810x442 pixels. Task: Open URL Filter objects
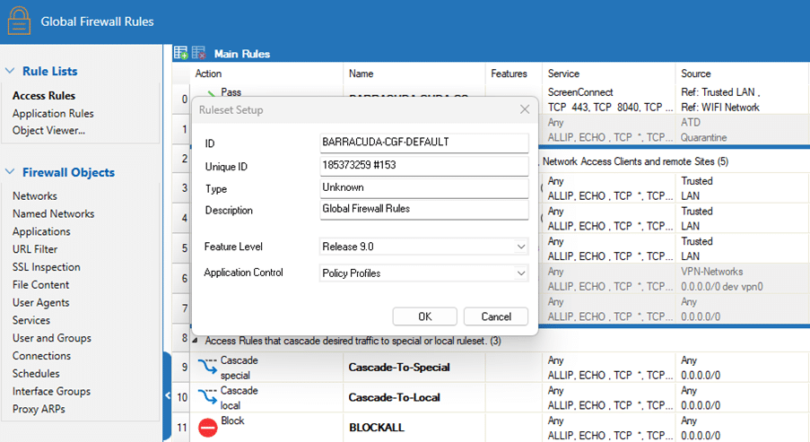point(35,249)
